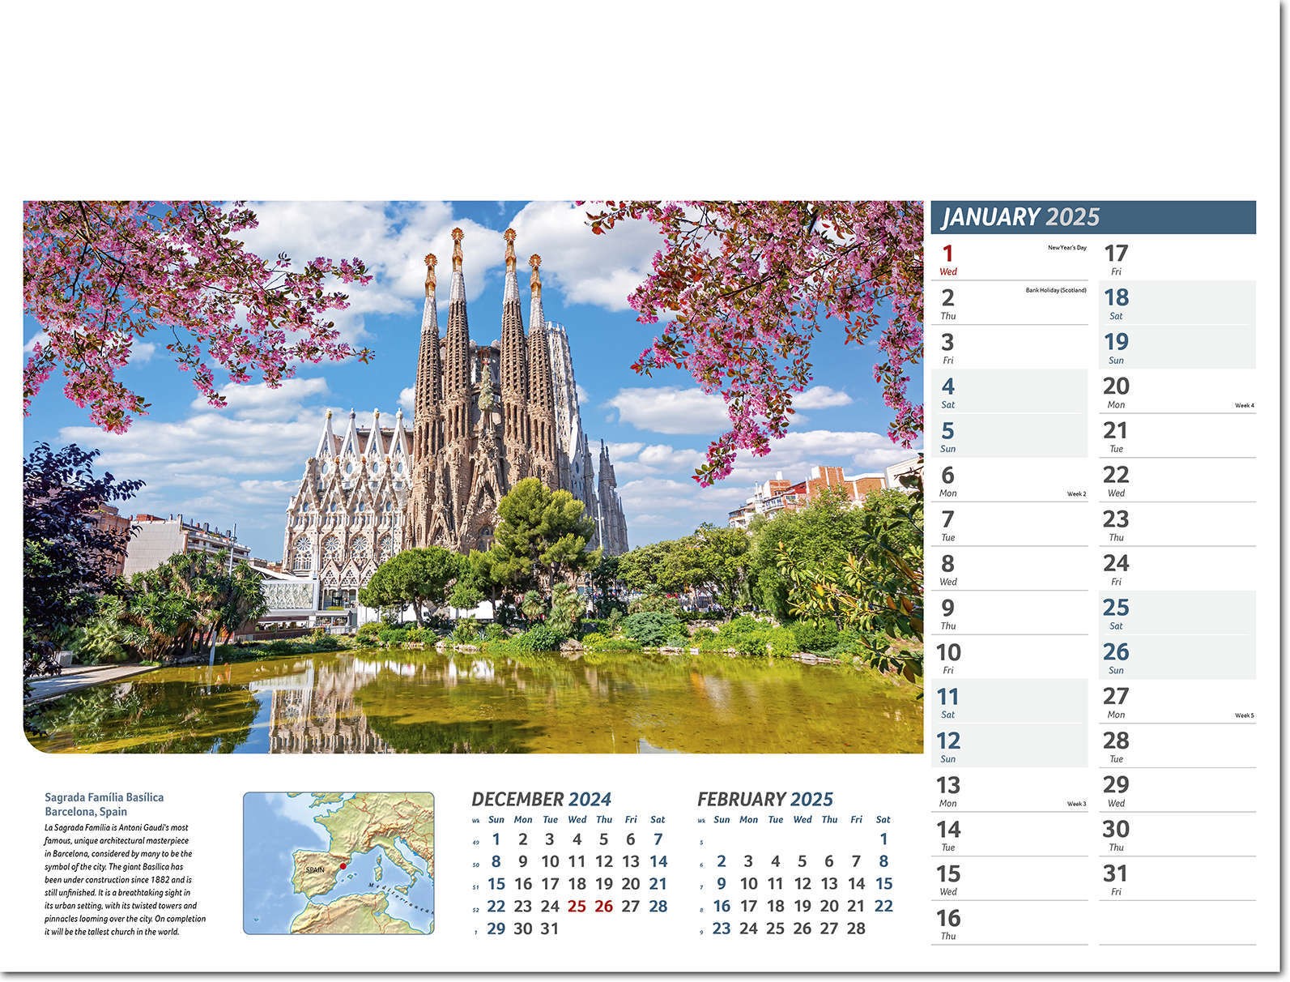Viewport: 1290px width, 982px height.
Task: Choose January 15 Wed in the main list
Action: click(1009, 879)
